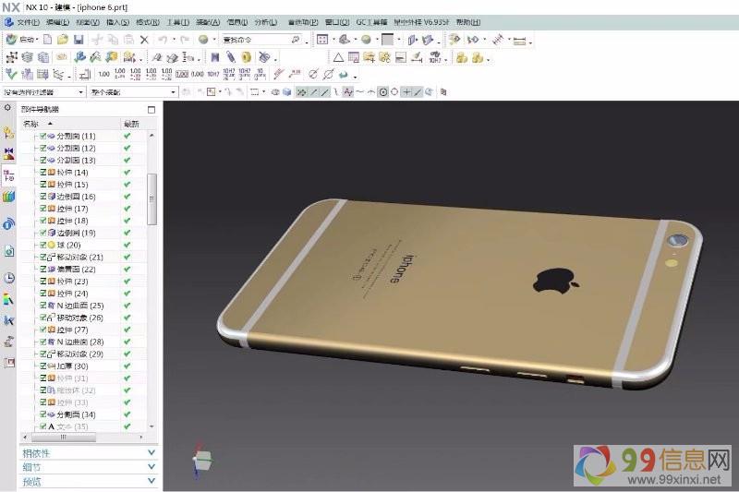The width and height of the screenshot is (739, 492).
Task: Expand the 相依性 panel section
Action: pyautogui.click(x=89, y=452)
